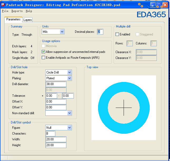
Task: Click the 'Mask layers:' label
Action: pyautogui.click(x=20, y=52)
